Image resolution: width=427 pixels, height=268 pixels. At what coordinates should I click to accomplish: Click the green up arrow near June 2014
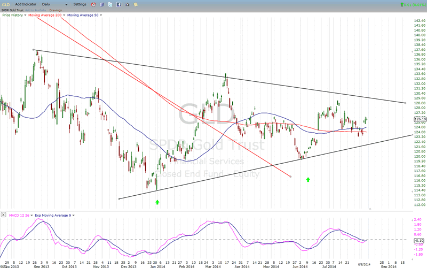coord(308,180)
